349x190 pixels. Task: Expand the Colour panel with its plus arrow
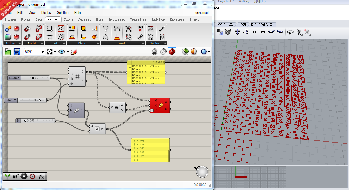pyautogui.click(x=20, y=43)
